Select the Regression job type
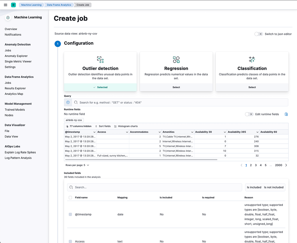 point(176,87)
